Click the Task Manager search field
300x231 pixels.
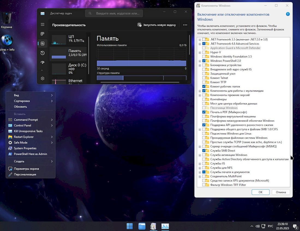pos(117,13)
